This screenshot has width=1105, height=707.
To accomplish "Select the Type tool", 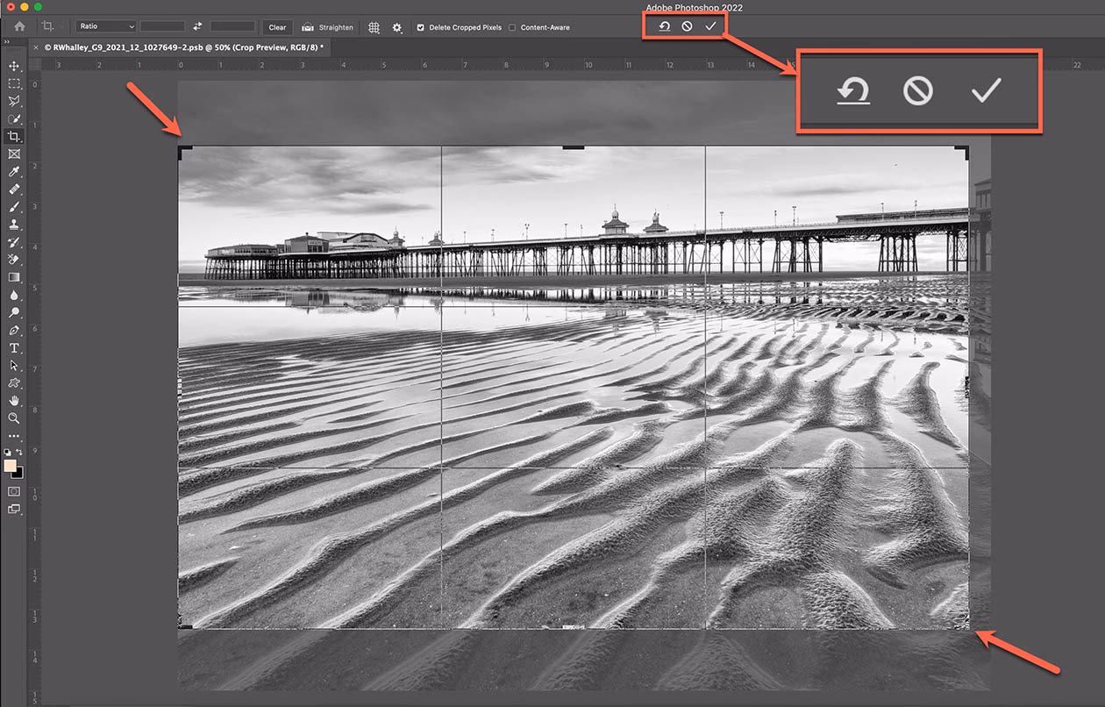I will [14, 348].
